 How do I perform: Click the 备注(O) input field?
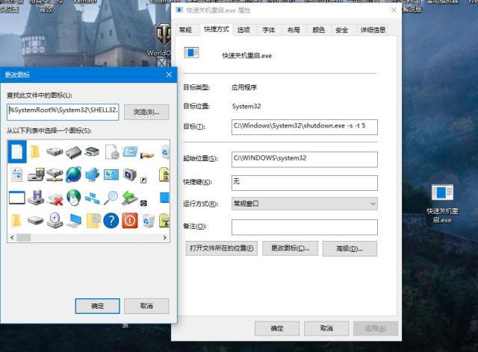coord(305,227)
